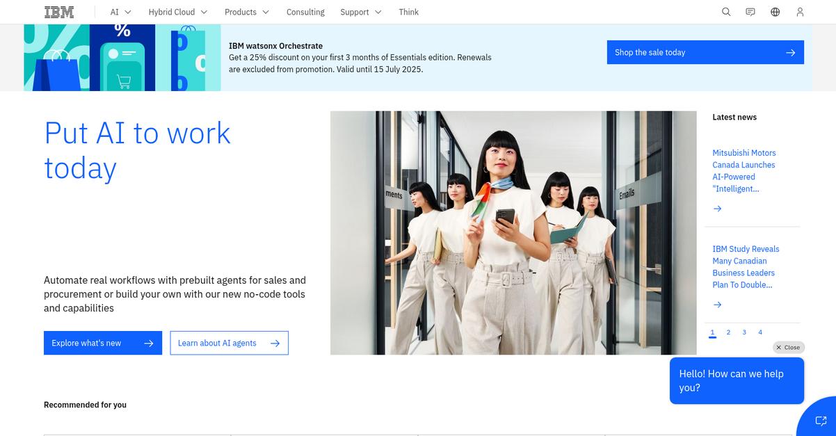The image size is (836, 436).
Task: Go to news page 1
Action: (x=712, y=332)
